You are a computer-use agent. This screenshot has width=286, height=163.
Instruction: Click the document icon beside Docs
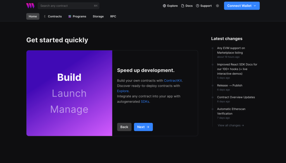coord(183,6)
